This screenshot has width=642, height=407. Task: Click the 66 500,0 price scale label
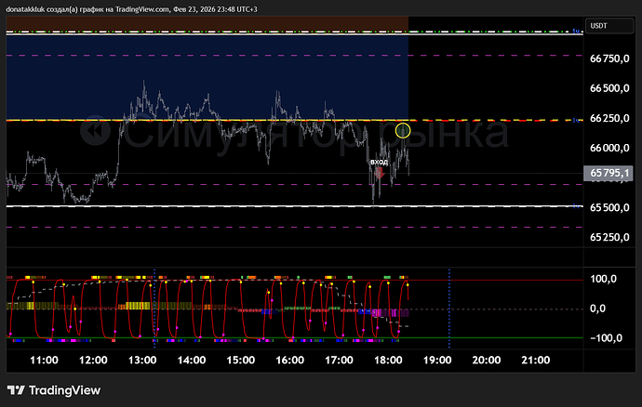point(609,88)
